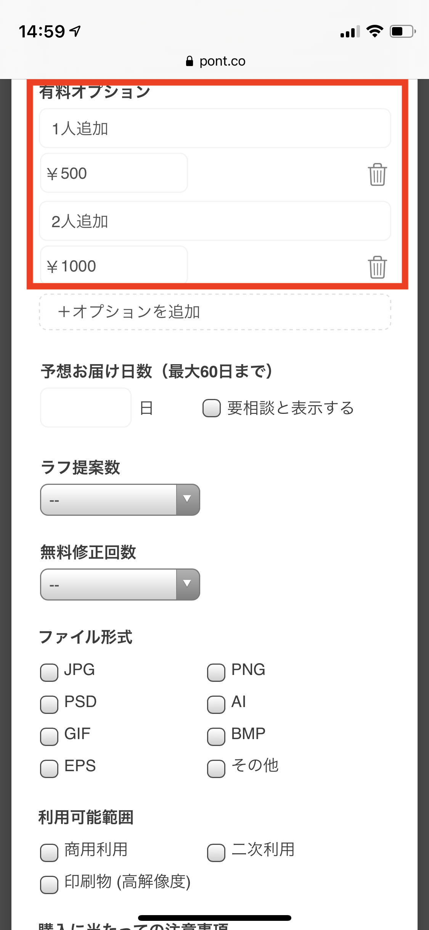Enable the 要相談と表示する checkbox
The height and width of the screenshot is (930, 429).
[212, 408]
